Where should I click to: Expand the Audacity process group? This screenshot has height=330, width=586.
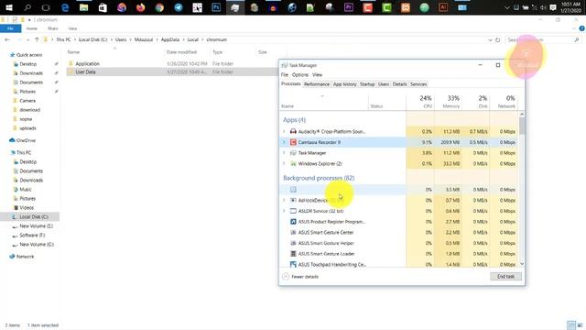284,131
